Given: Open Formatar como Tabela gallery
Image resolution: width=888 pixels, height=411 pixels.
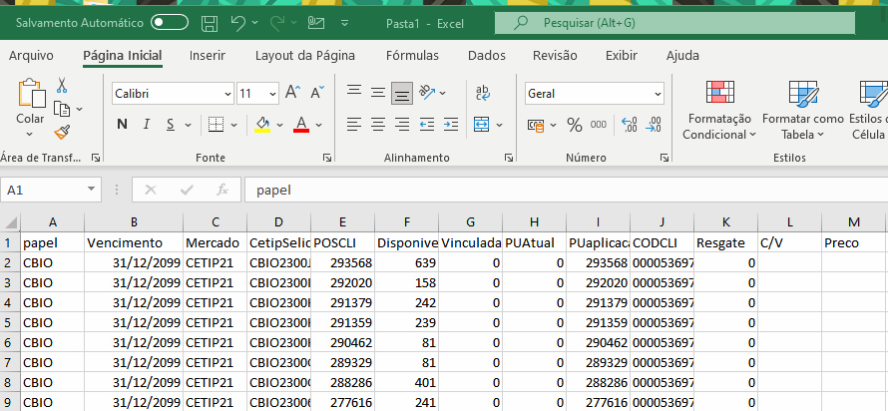Looking at the screenshot, I should pos(803,111).
